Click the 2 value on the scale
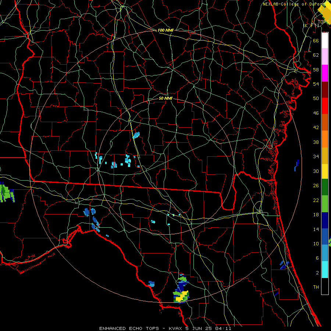Image resolution: width=331 pixels, height=331 pixels. 317,273
